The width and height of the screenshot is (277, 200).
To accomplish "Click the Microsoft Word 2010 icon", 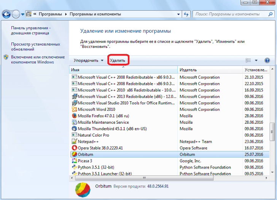I will point(74,109).
